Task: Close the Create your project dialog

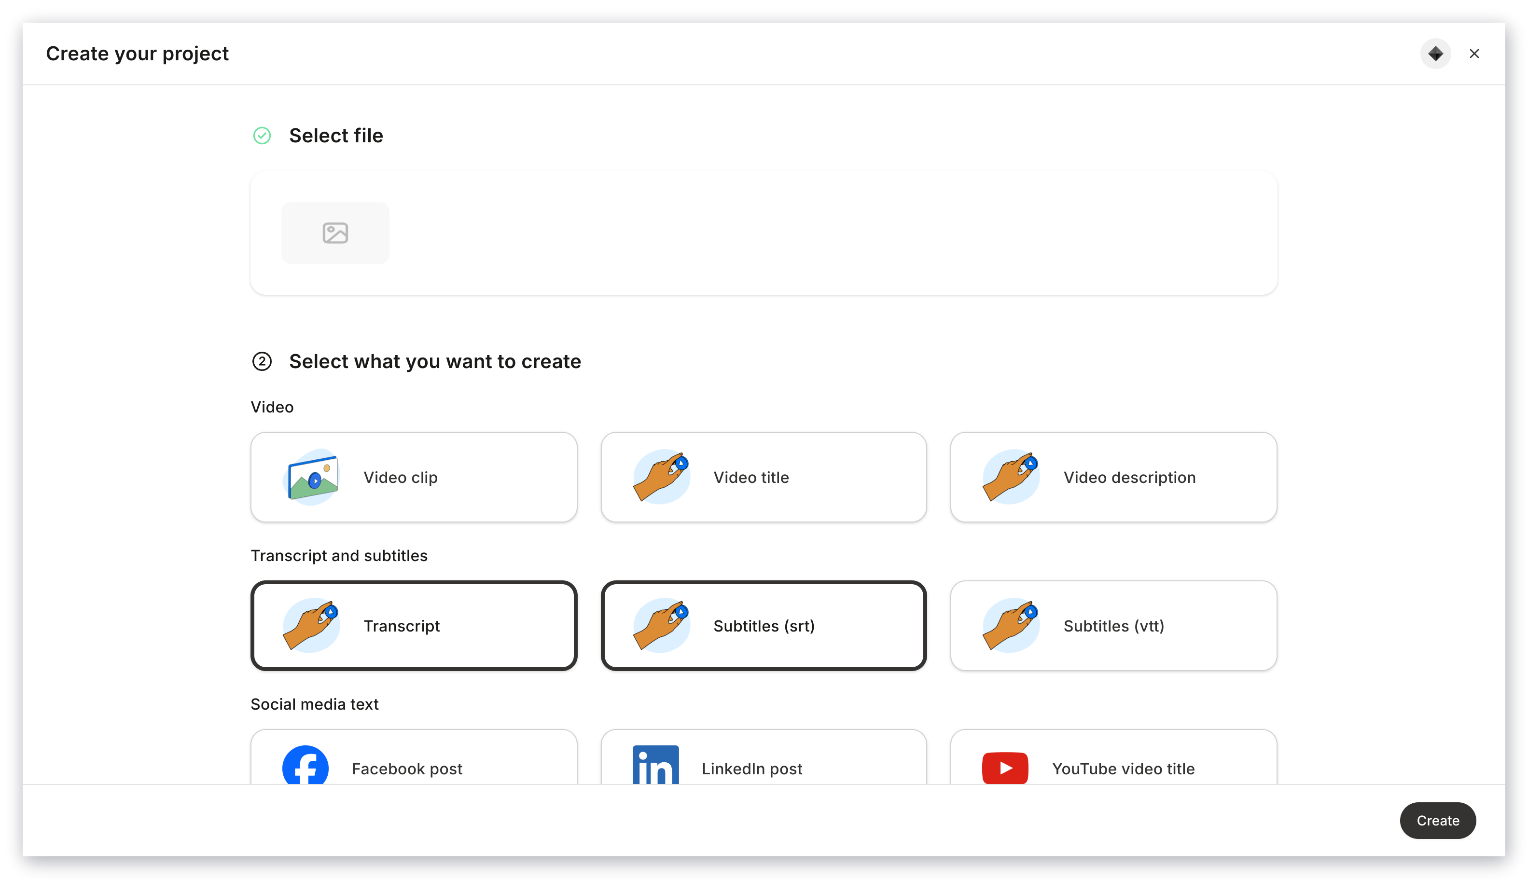Action: click(1473, 54)
